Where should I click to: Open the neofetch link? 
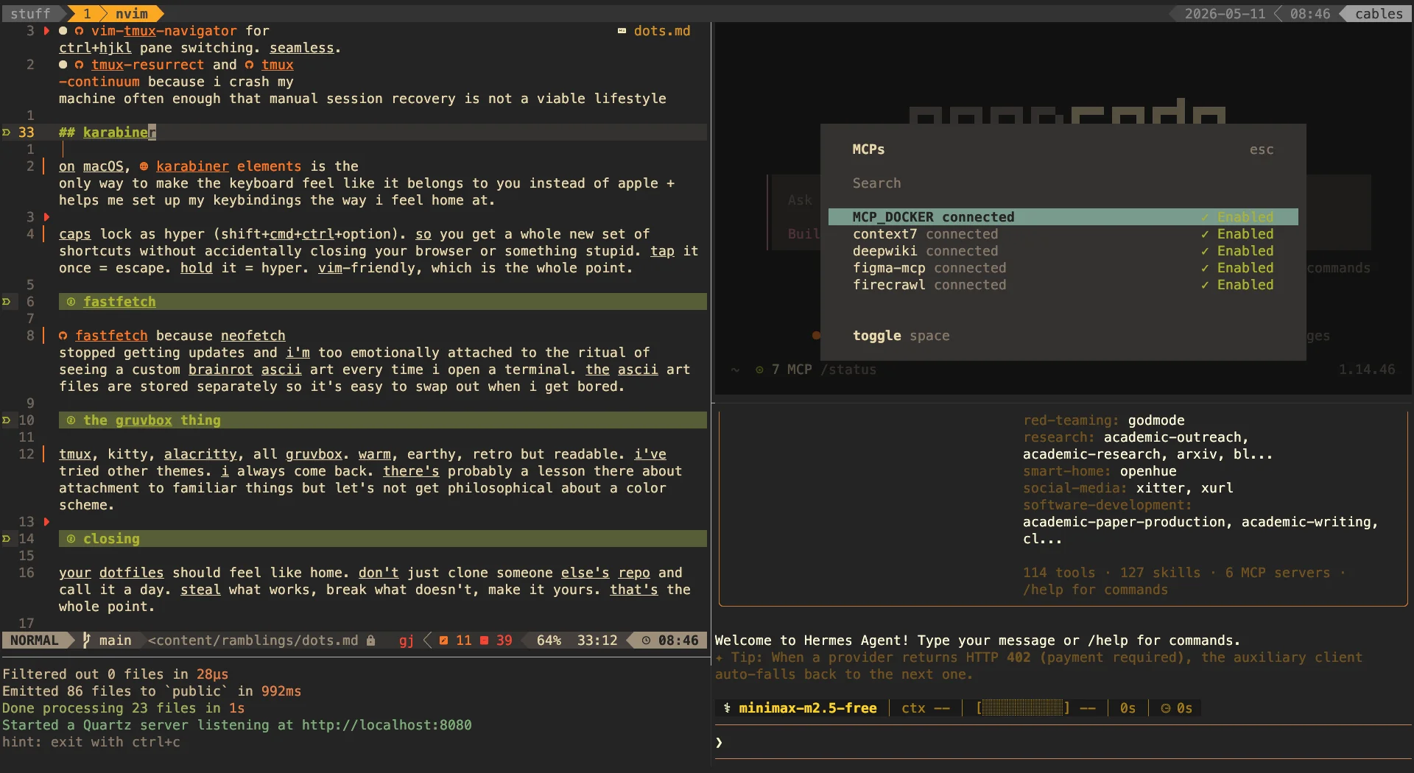(253, 336)
